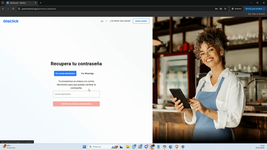This screenshot has width=267, height=150.
Task: Switch to Por WhatsApp tab
Action: (x=87, y=73)
